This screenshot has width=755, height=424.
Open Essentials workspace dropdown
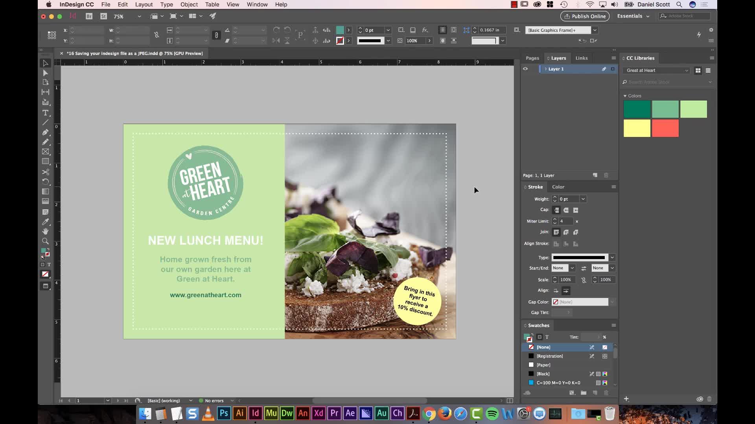tap(633, 16)
